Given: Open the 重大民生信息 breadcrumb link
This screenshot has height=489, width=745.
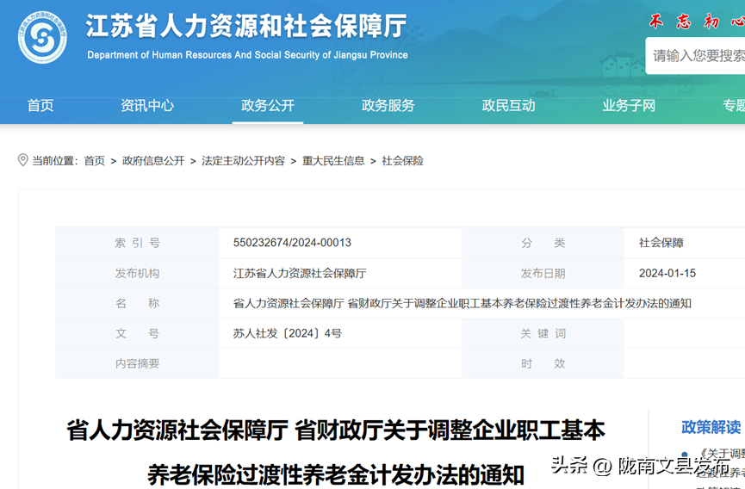Looking at the screenshot, I should 333,161.
